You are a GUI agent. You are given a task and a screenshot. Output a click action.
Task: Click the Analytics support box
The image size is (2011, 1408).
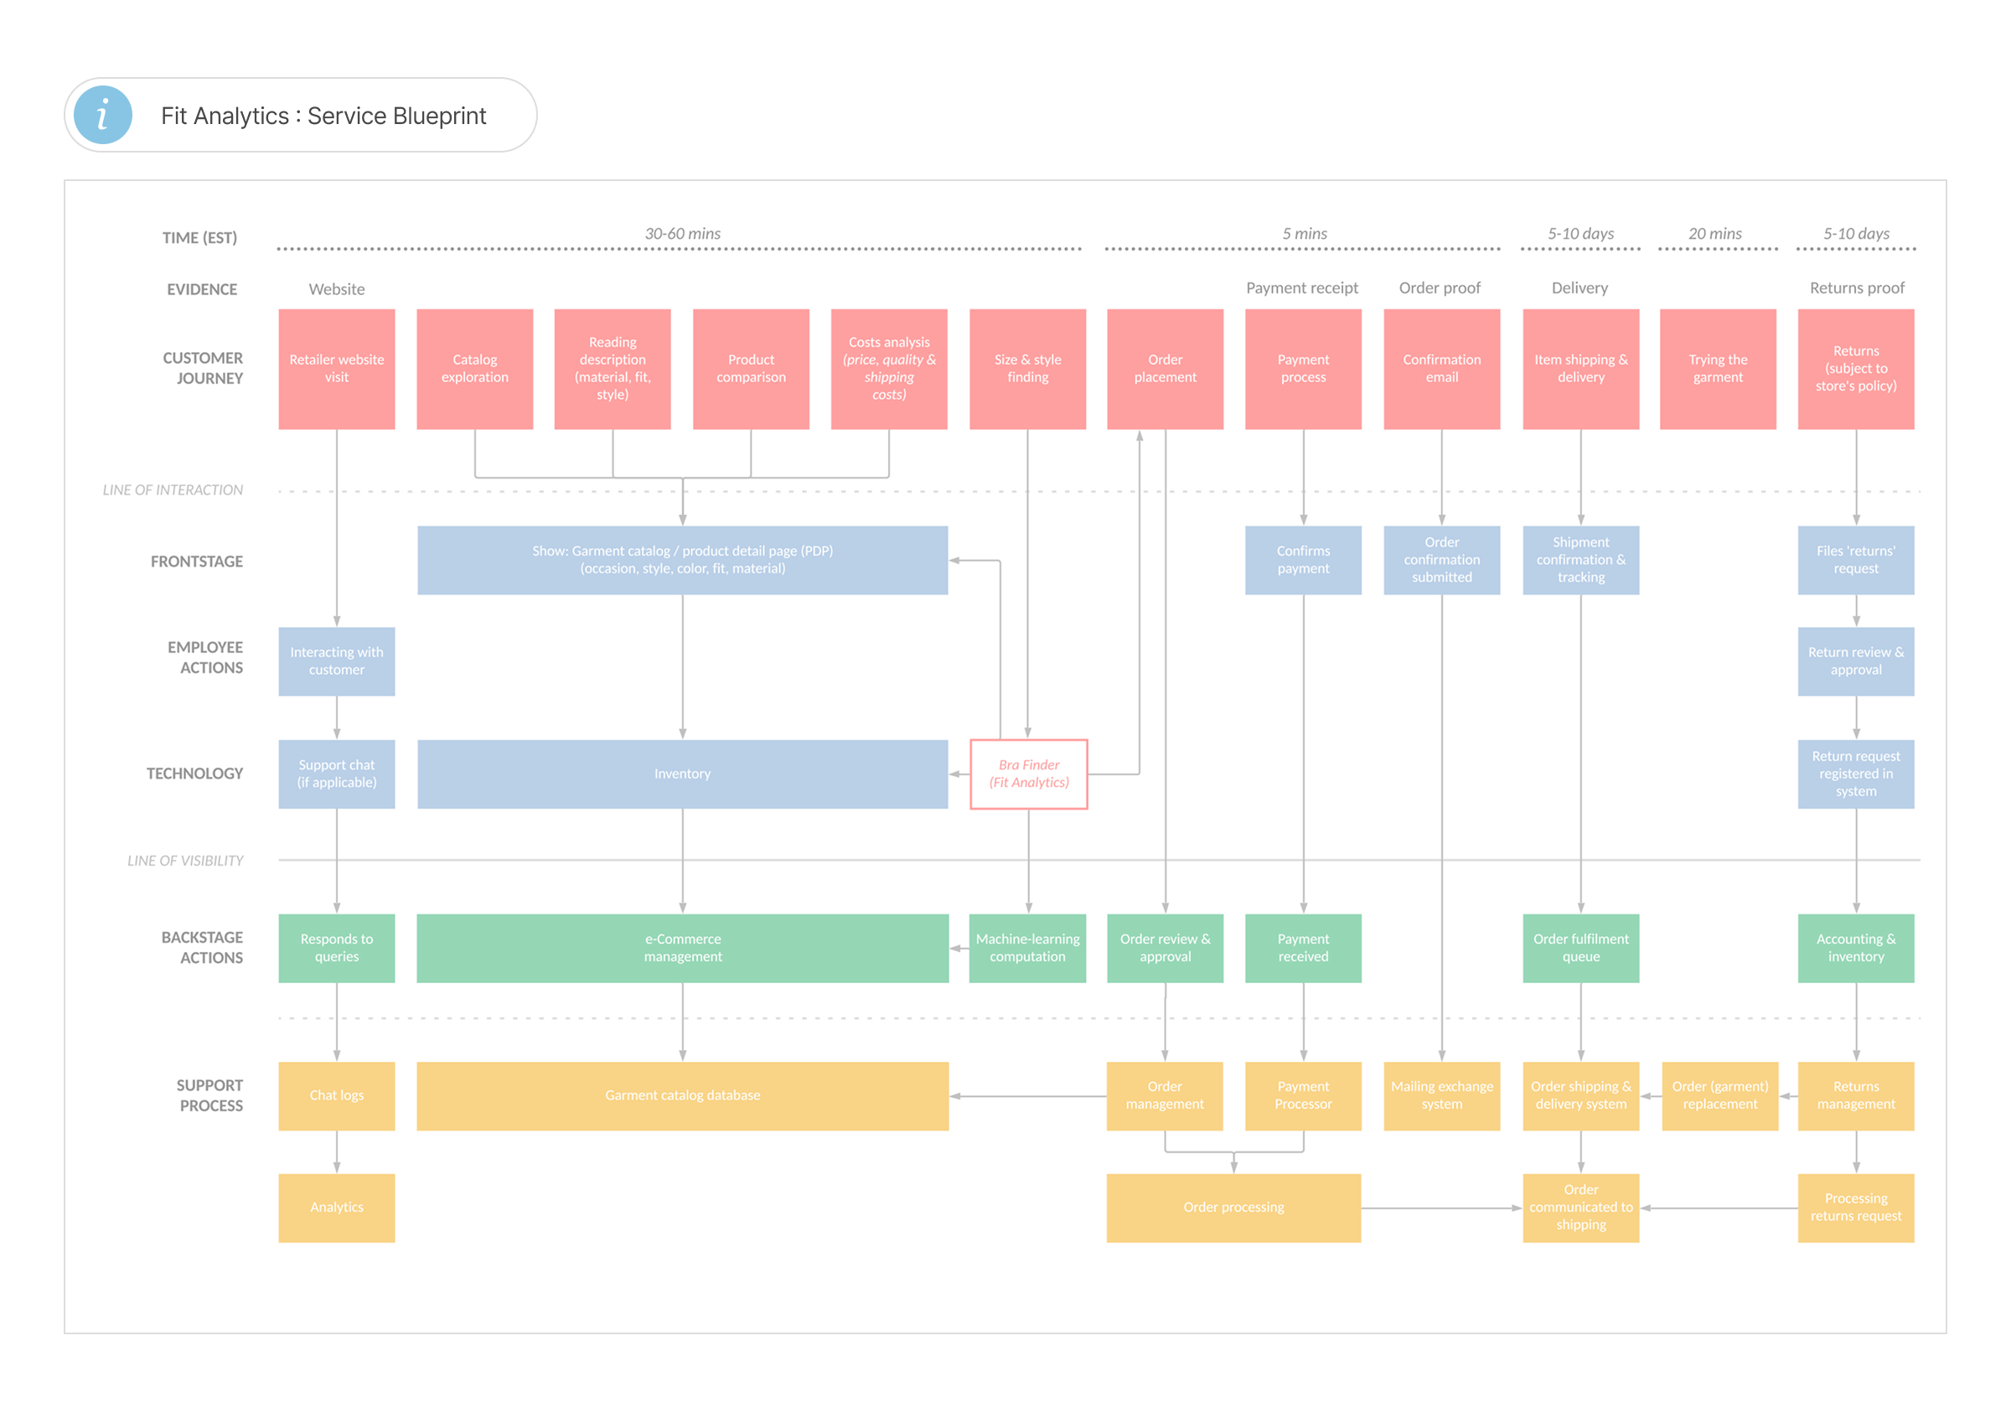[336, 1208]
